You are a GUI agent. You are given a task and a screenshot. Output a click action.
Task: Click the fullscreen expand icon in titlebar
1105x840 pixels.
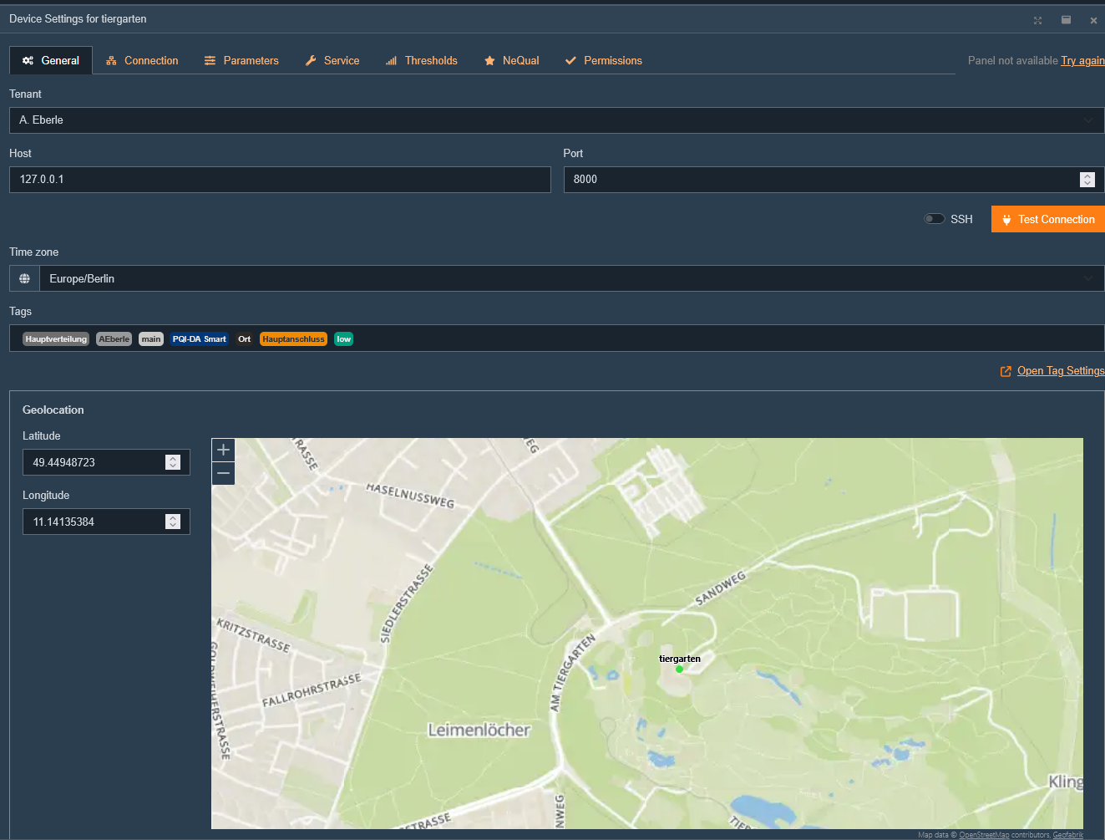pos(1037,19)
